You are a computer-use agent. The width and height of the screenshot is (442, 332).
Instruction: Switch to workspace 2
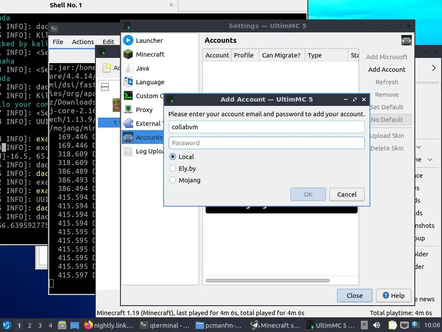[x=30, y=326]
